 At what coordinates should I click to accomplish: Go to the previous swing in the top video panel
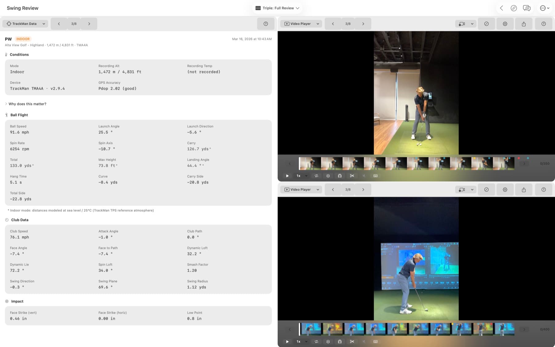[x=333, y=24]
